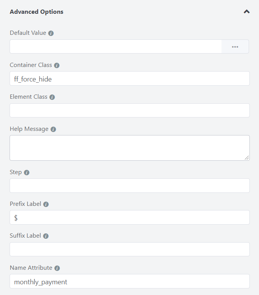The image size is (259, 295).
Task: Open the Help Message info icon
Action: [53, 129]
